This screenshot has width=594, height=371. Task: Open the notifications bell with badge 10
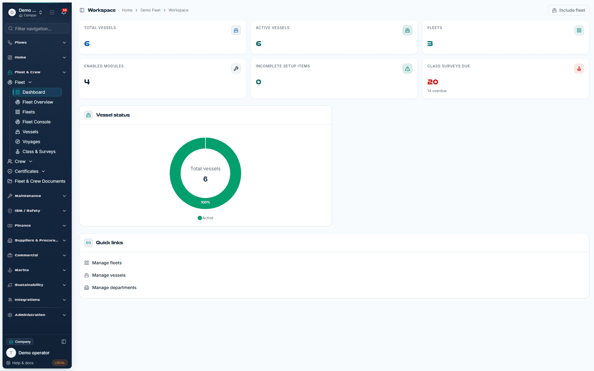pos(64,12)
